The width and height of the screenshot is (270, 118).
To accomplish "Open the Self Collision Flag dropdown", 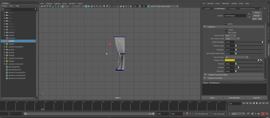I will [x=232, y=39].
